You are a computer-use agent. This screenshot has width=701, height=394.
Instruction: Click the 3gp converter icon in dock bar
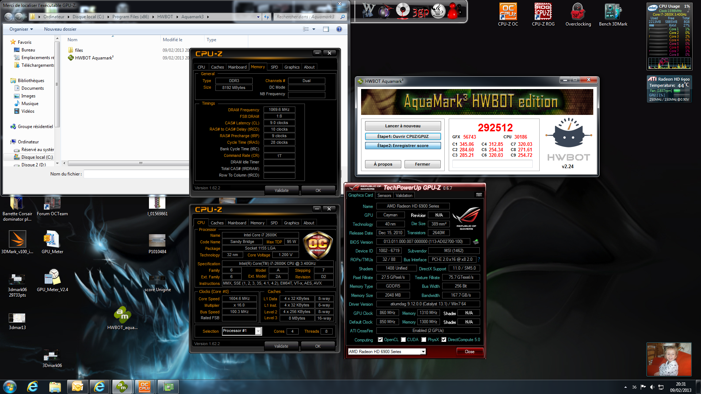[x=420, y=12]
